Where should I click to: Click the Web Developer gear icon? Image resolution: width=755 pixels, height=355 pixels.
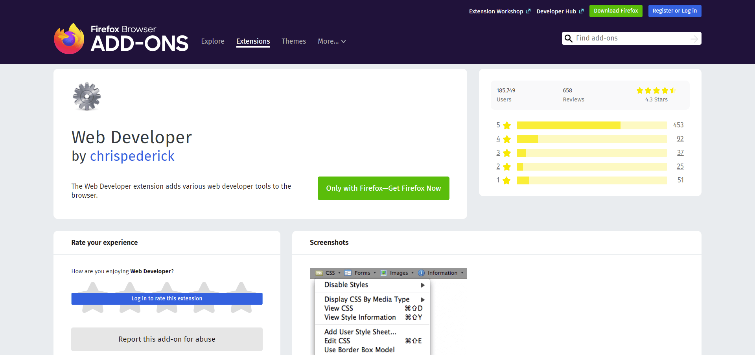click(x=87, y=96)
